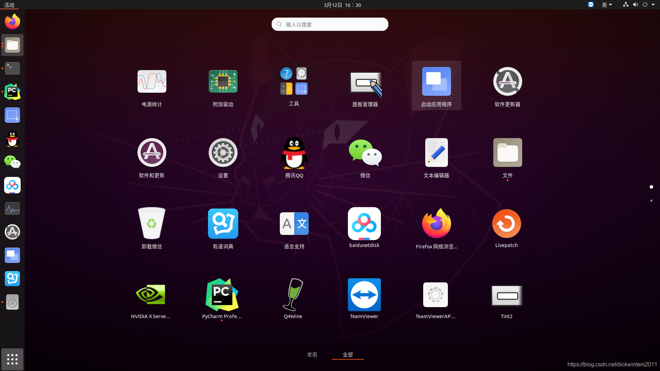Select the 全部 all apps tab

click(x=348, y=355)
